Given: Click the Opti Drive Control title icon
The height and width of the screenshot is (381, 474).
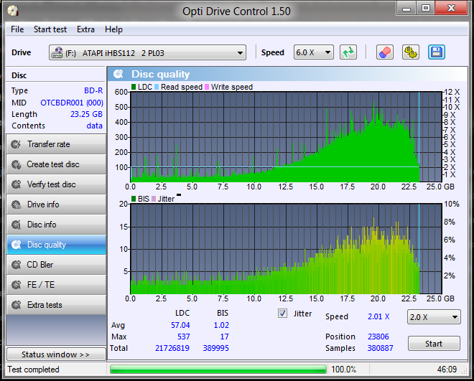Looking at the screenshot, I should coord(13,11).
